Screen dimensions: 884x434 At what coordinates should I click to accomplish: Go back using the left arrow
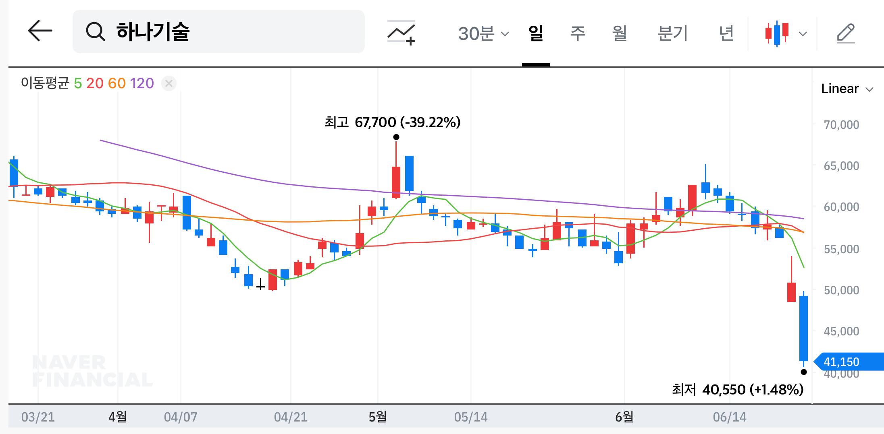point(40,31)
